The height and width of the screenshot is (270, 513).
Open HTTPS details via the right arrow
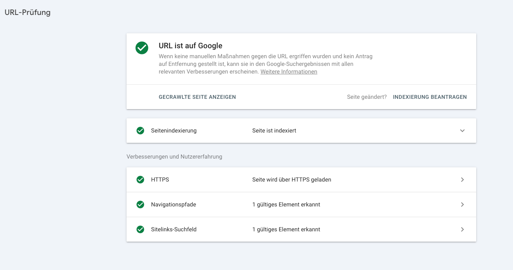pos(462,180)
